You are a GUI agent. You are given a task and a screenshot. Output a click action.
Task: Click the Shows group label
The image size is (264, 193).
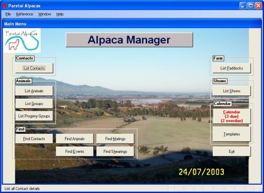tap(220, 81)
